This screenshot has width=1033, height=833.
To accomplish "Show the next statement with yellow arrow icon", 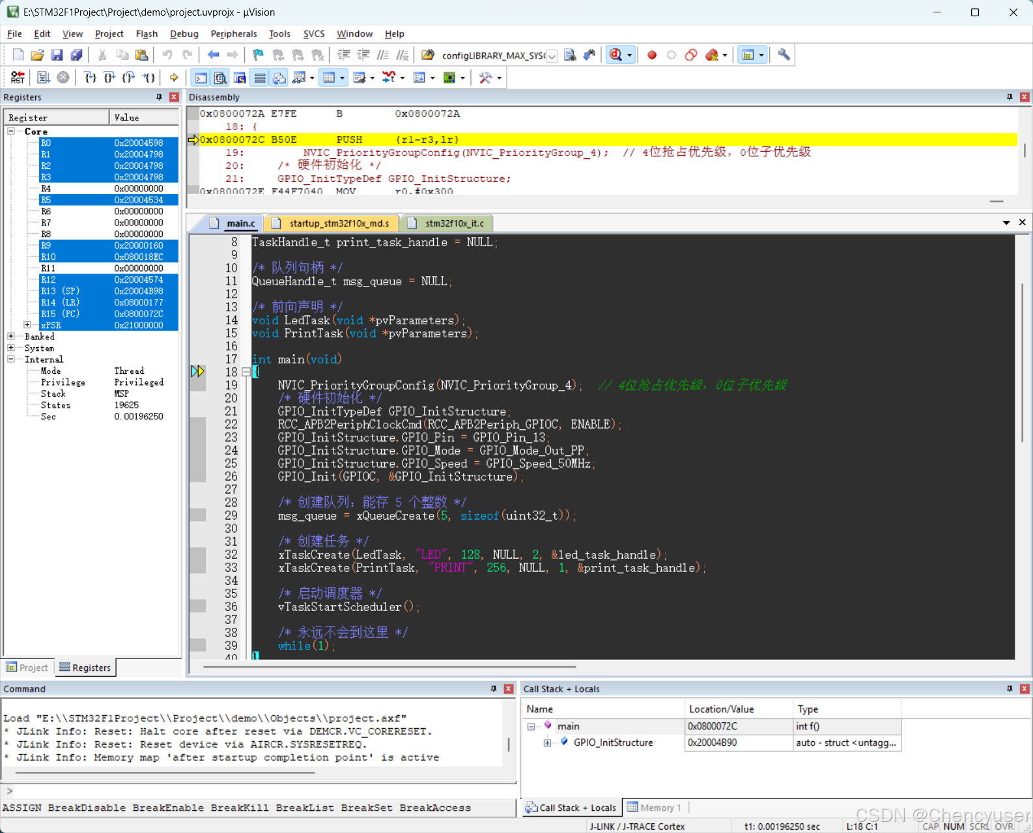I will tap(174, 78).
